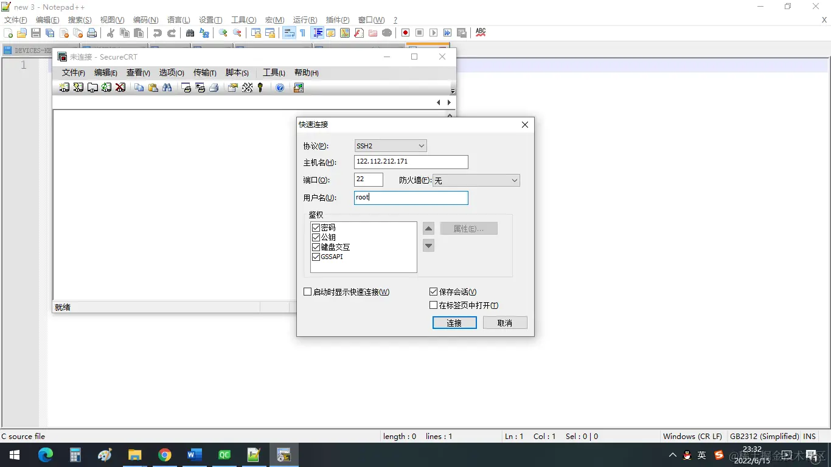Click Notepad++ Start Recording macro icon
This screenshot has width=831, height=467.
tap(405, 33)
